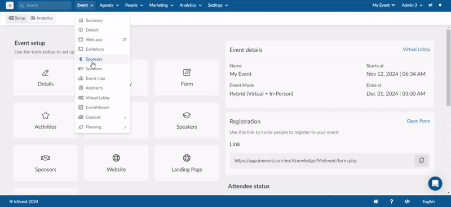
Task: Expand the Planning submenu
Action: tap(102, 127)
